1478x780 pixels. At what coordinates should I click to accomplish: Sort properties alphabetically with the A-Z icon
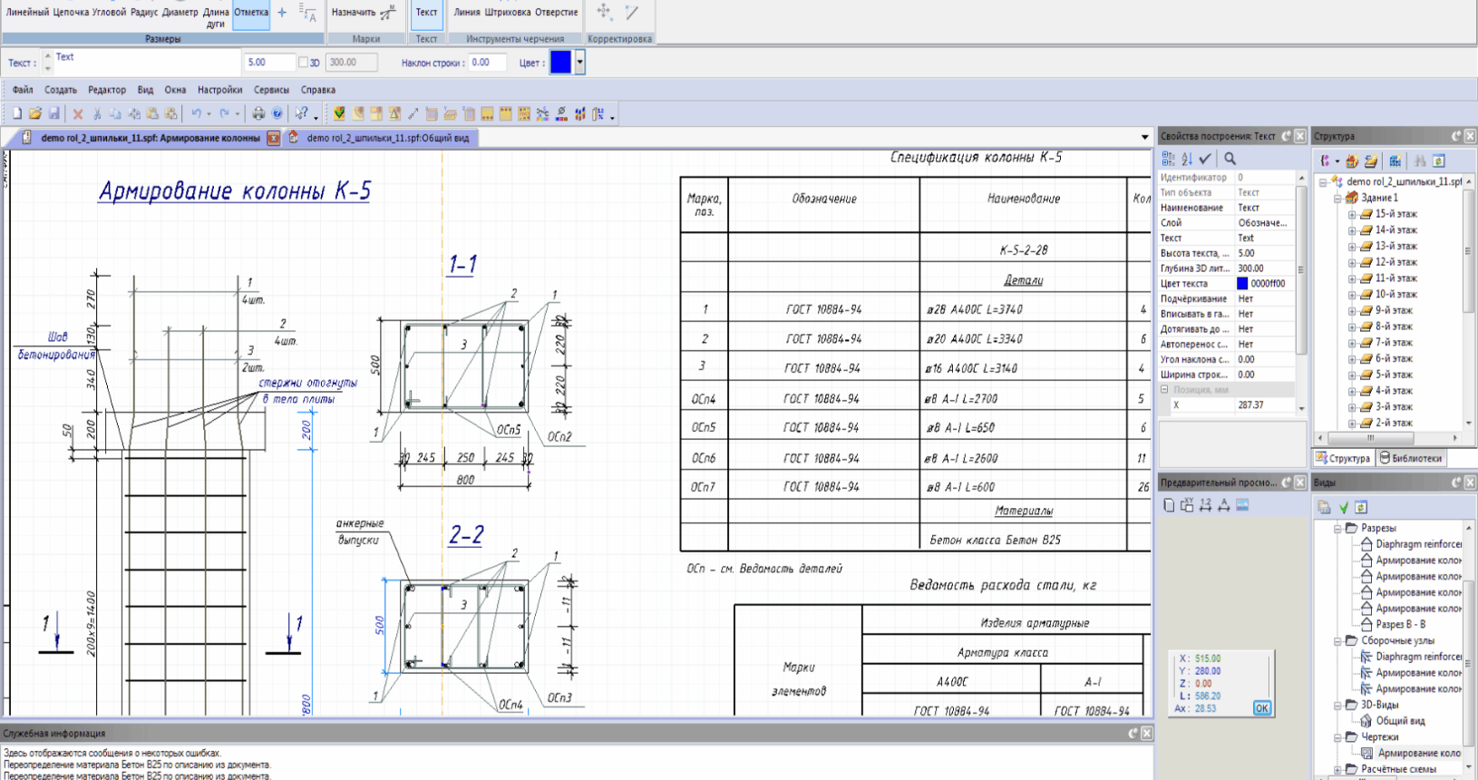1187,160
